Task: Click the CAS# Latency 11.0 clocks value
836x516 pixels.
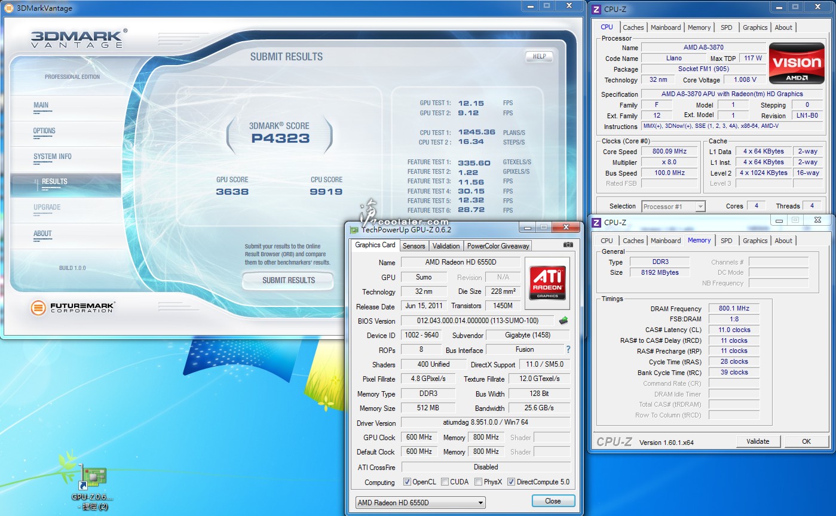Action: click(734, 330)
